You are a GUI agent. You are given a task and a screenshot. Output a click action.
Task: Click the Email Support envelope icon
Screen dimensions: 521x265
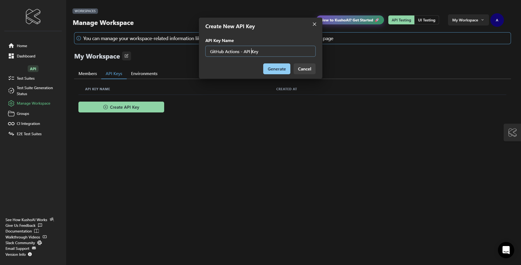coord(34,248)
